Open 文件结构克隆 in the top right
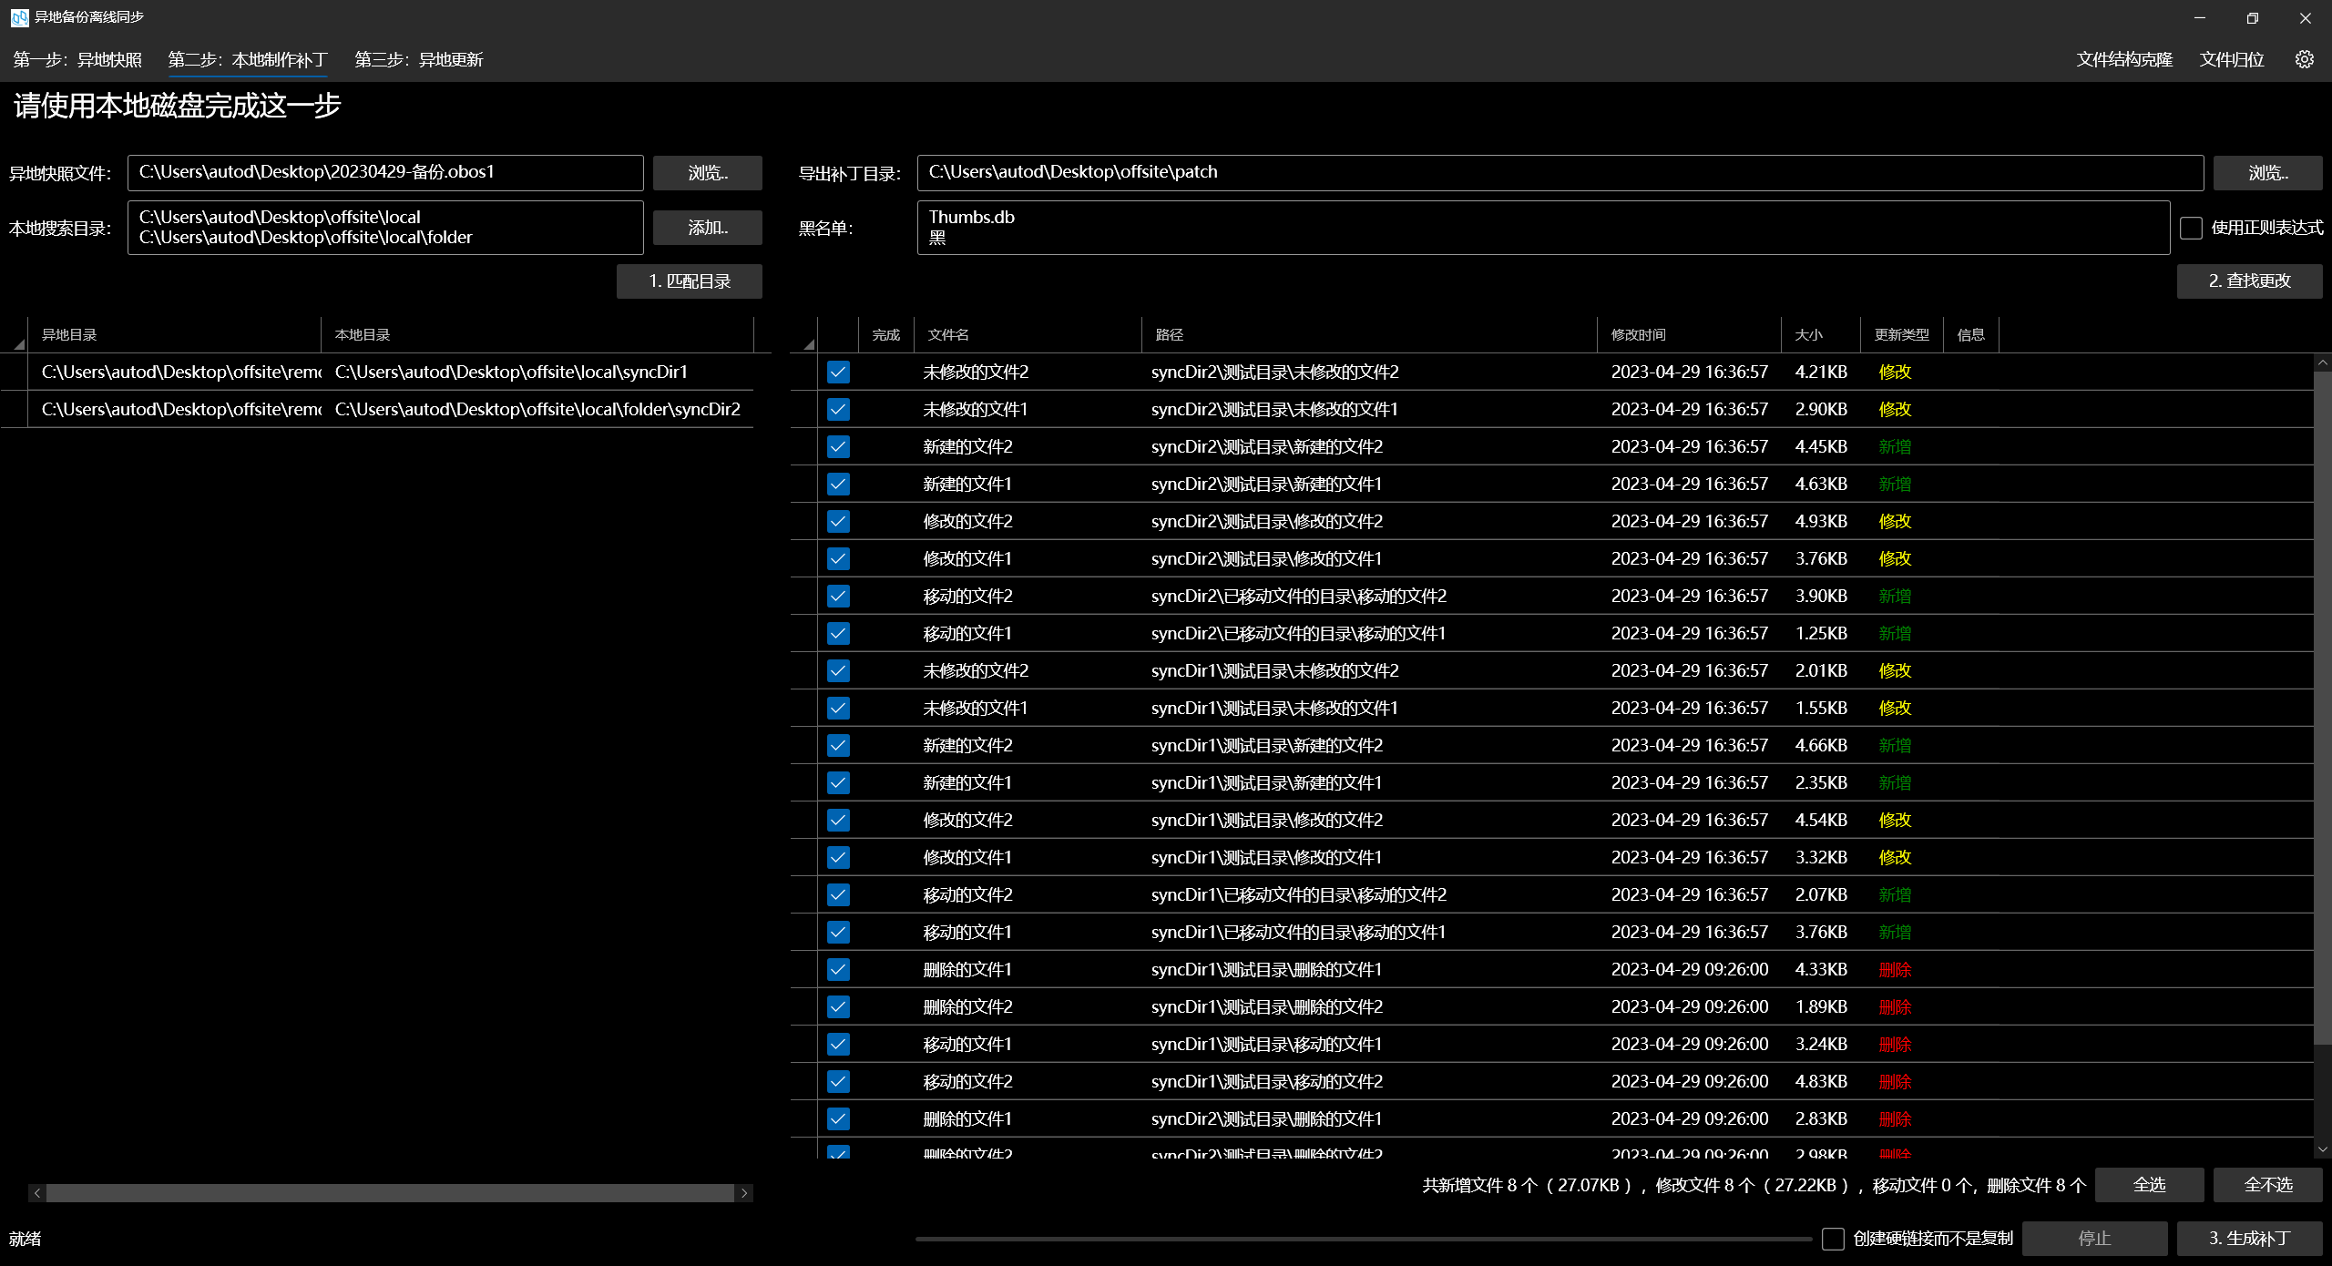Viewport: 2332px width, 1266px height. (x=2124, y=59)
